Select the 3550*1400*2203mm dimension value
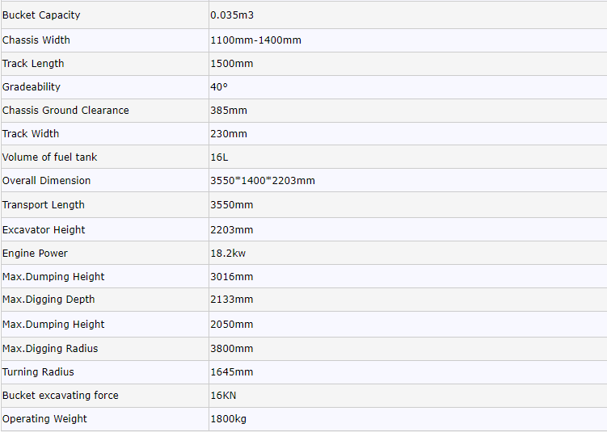 point(263,181)
